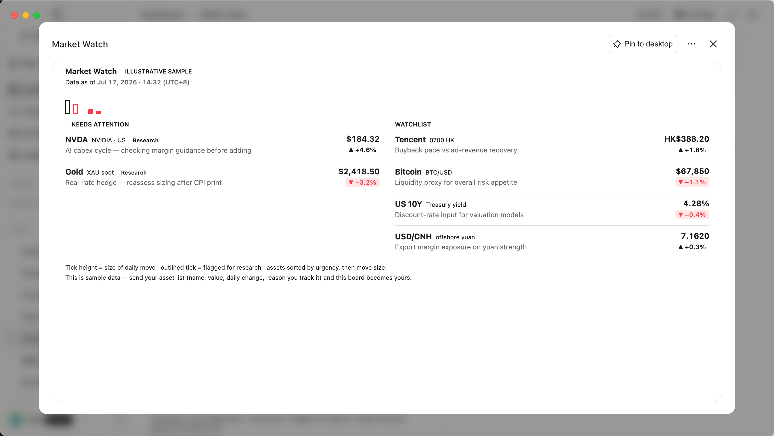Select the Research tag beside Gold
Viewport: 774px width, 436px height.
134,172
